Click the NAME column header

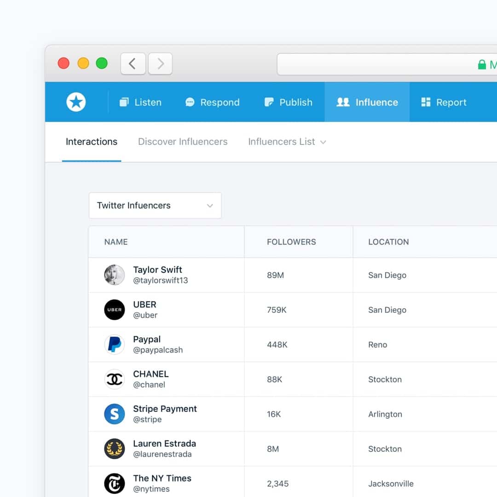coord(116,242)
